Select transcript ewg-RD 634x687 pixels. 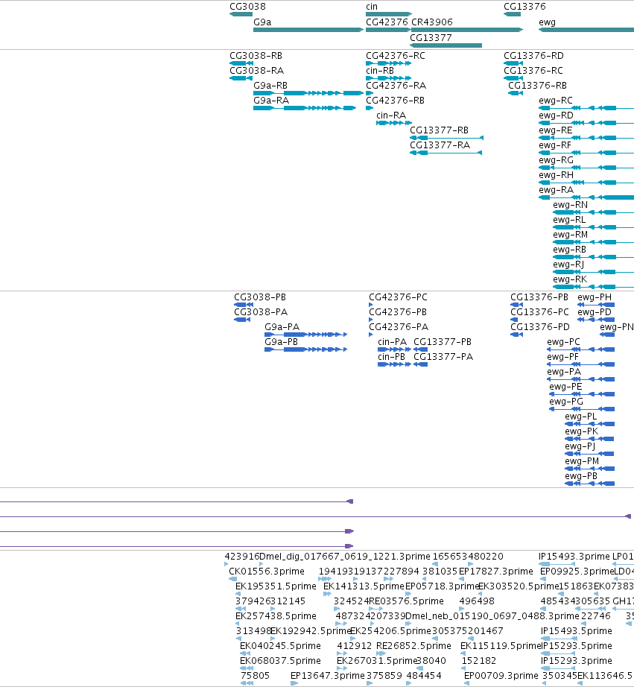click(556, 115)
